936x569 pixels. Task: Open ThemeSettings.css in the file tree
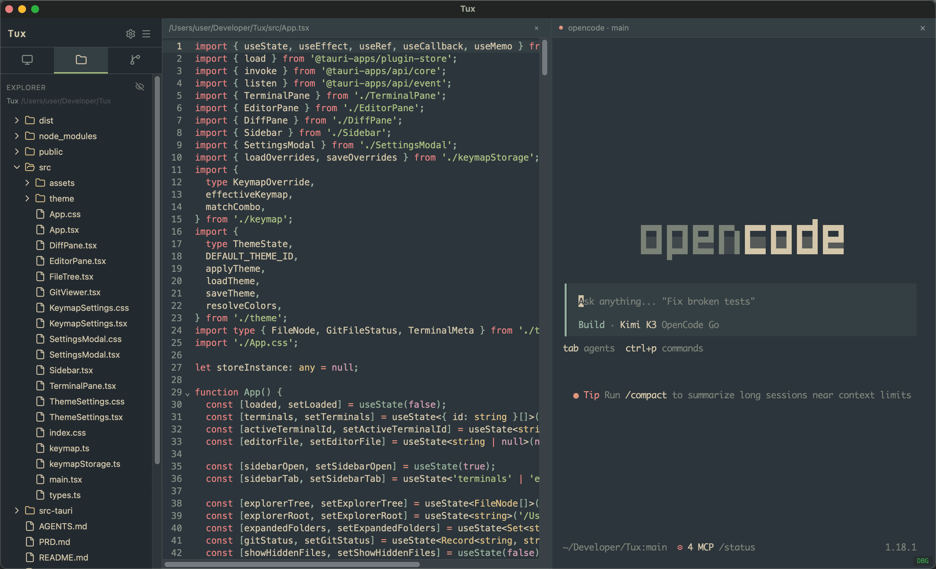coord(86,401)
